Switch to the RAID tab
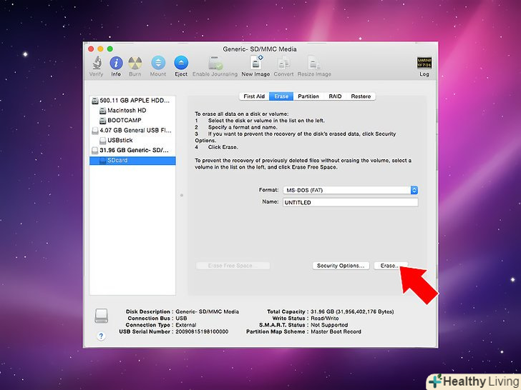The image size is (521, 390). click(335, 96)
